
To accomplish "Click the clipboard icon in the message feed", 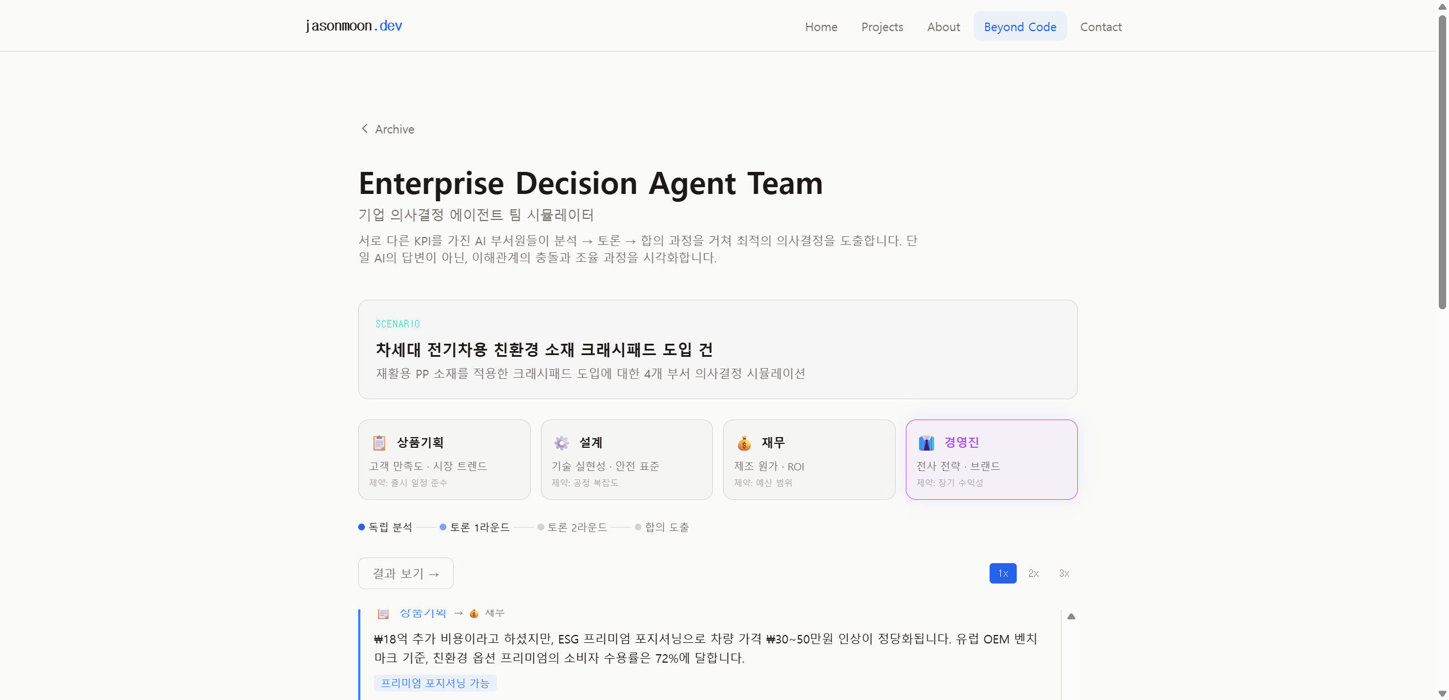I will (x=384, y=613).
